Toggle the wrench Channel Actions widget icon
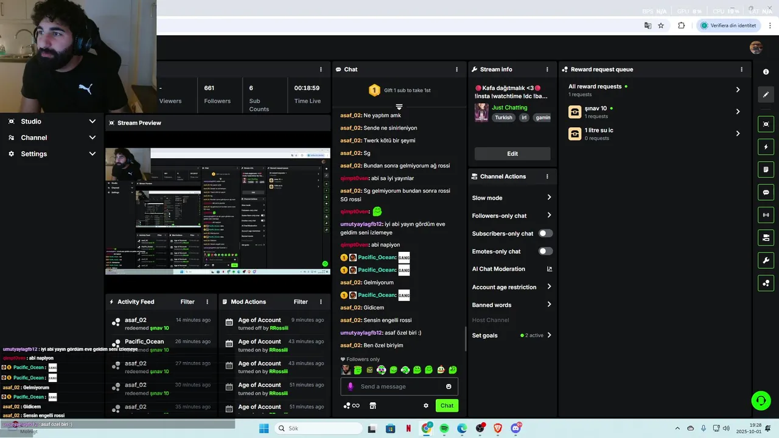 coord(766,260)
